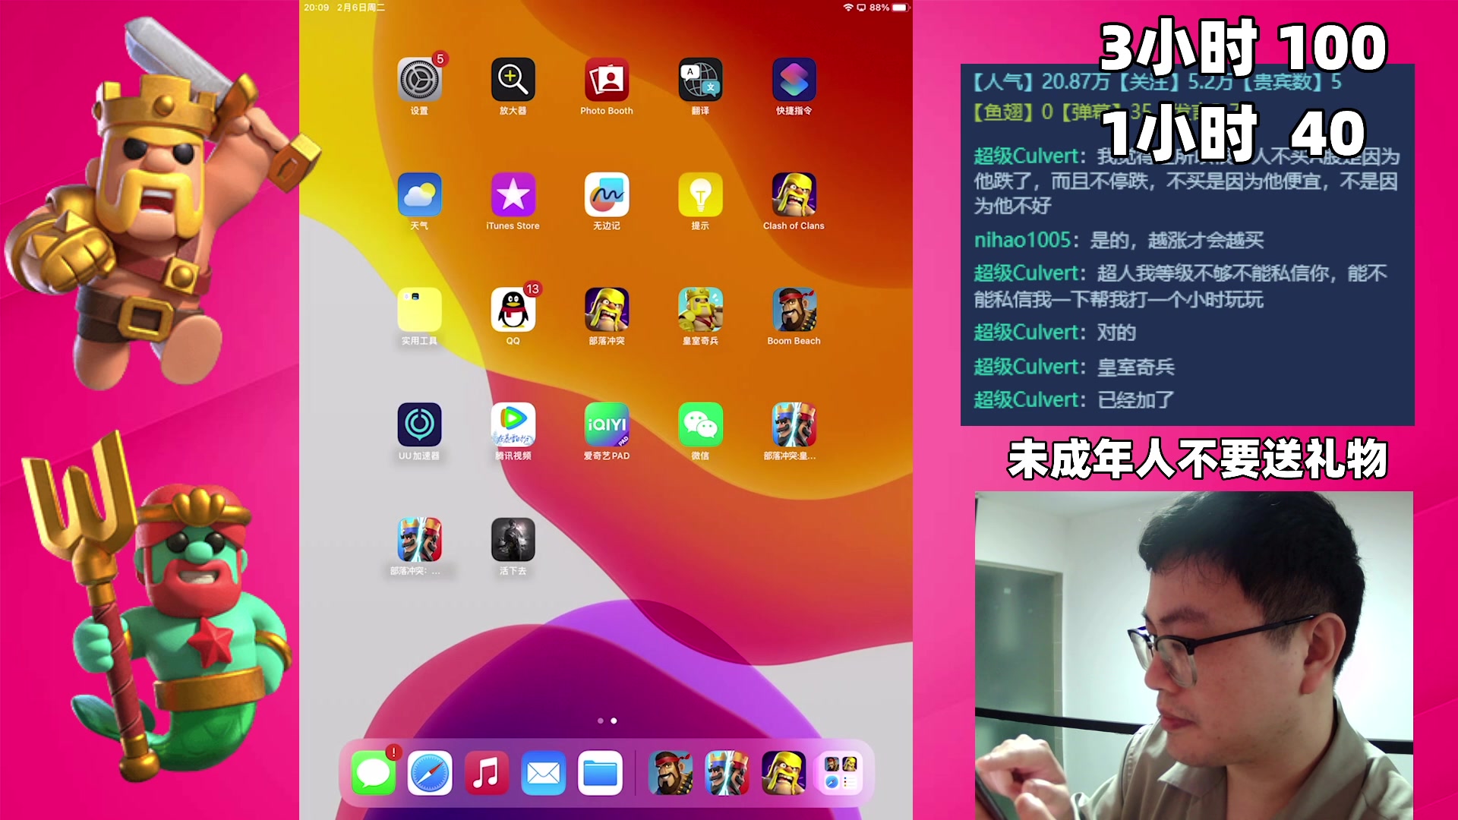Open Safari in the dock
Screen dimensions: 1458x820
[x=430, y=774]
